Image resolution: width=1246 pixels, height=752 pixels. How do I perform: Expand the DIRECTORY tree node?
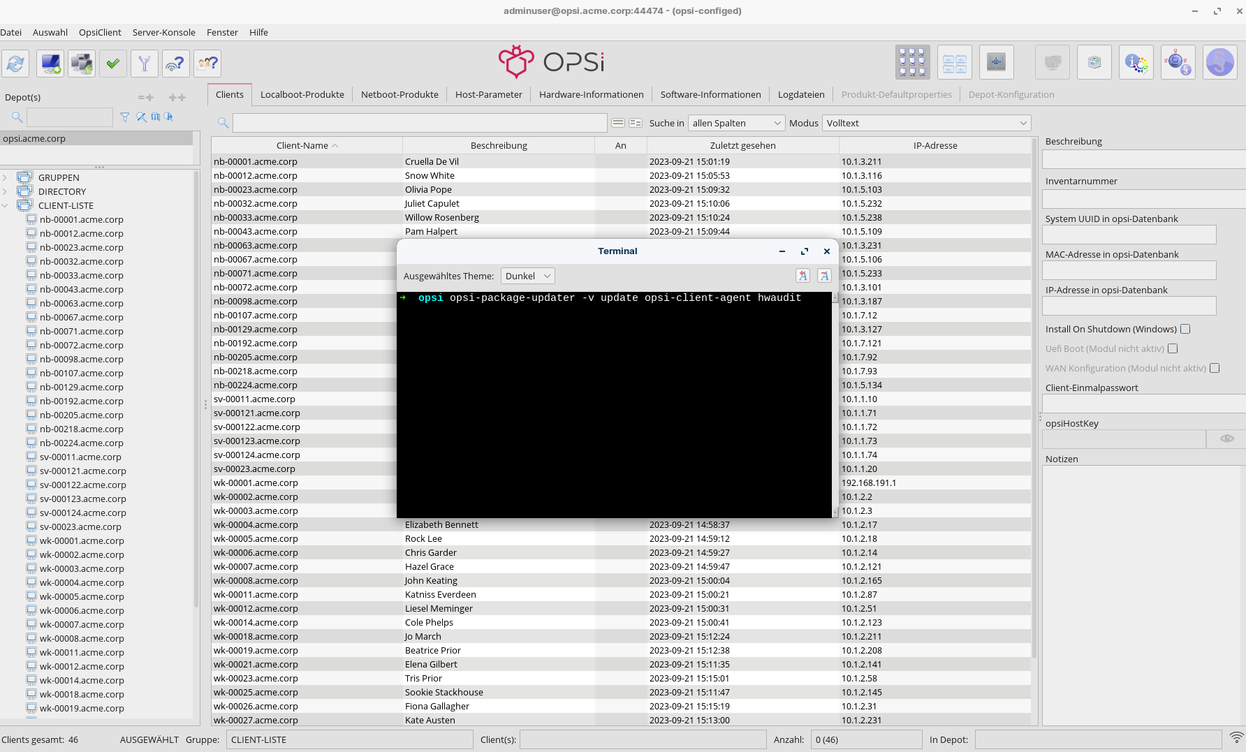pos(5,191)
